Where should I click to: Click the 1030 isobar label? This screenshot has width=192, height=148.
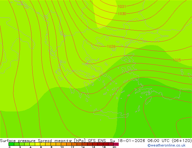122,14
